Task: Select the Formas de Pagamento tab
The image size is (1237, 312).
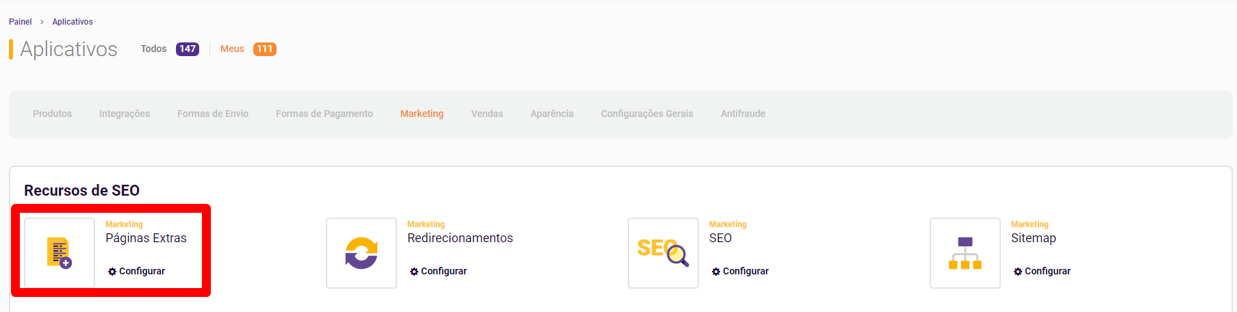Action: click(324, 114)
